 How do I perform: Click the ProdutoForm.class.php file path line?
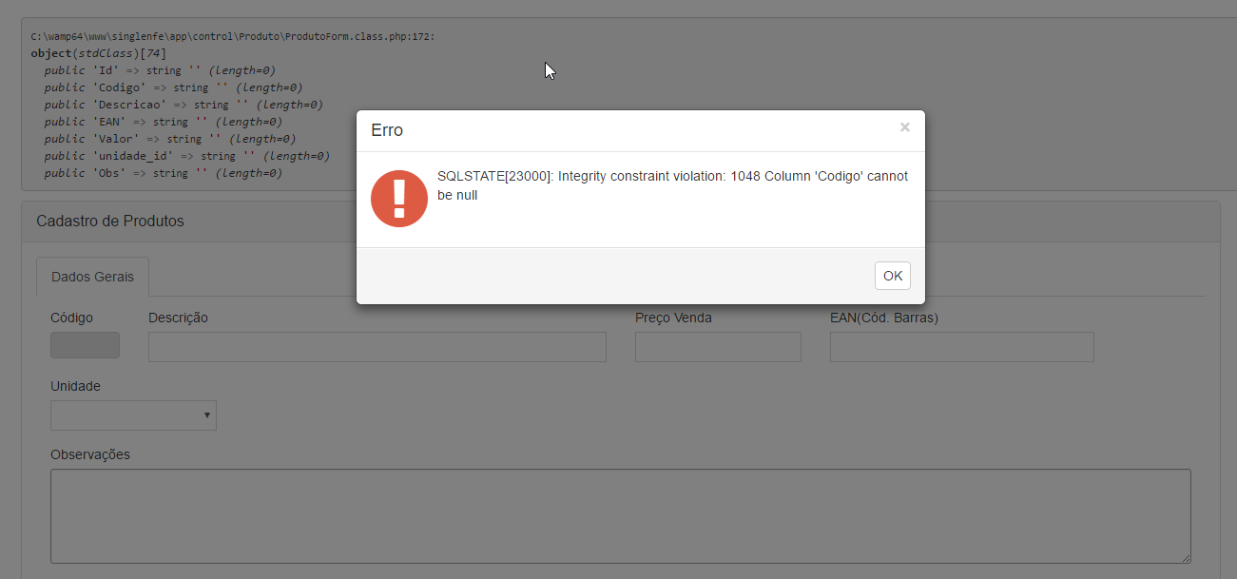pyautogui.click(x=233, y=36)
